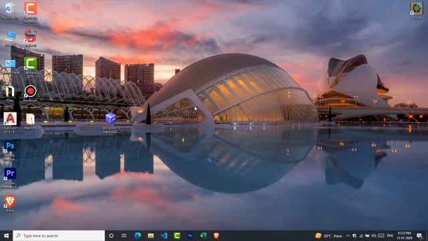Open Task View on the taskbar
The image size is (428, 241).
click(124, 236)
